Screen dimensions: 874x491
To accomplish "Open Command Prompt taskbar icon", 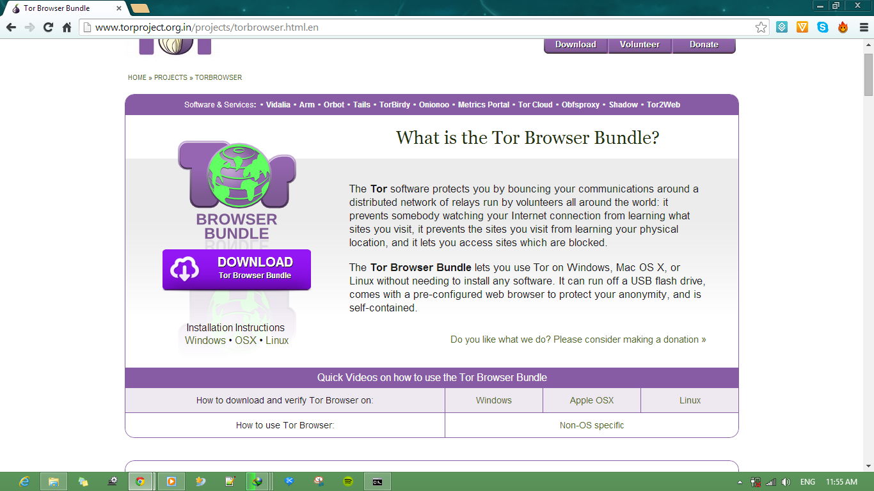I will click(x=377, y=481).
